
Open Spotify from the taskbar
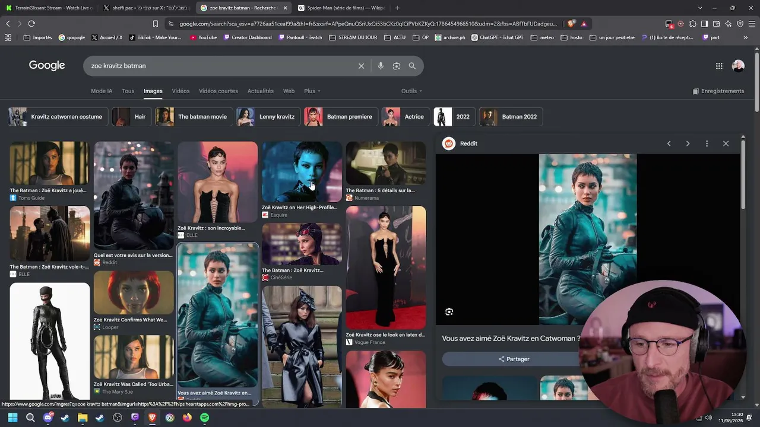pos(204,418)
